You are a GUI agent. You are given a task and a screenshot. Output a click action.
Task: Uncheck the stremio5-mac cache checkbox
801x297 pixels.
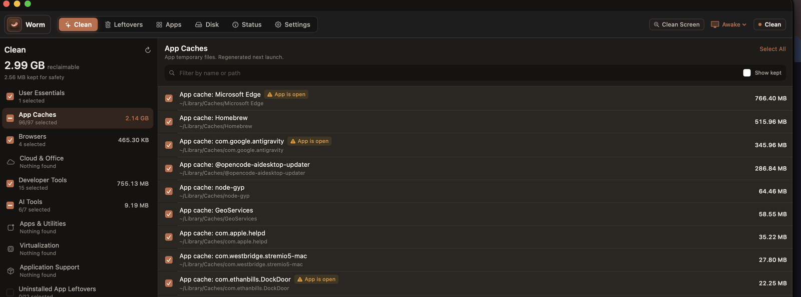pos(169,260)
